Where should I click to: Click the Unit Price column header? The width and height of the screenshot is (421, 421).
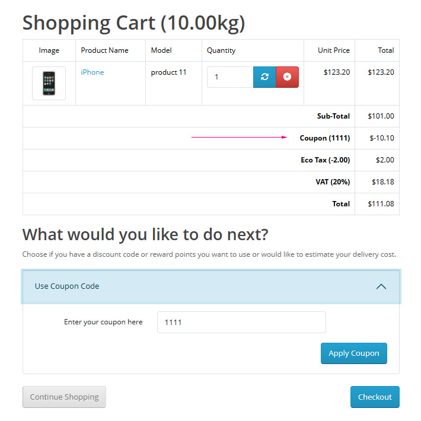click(x=334, y=50)
